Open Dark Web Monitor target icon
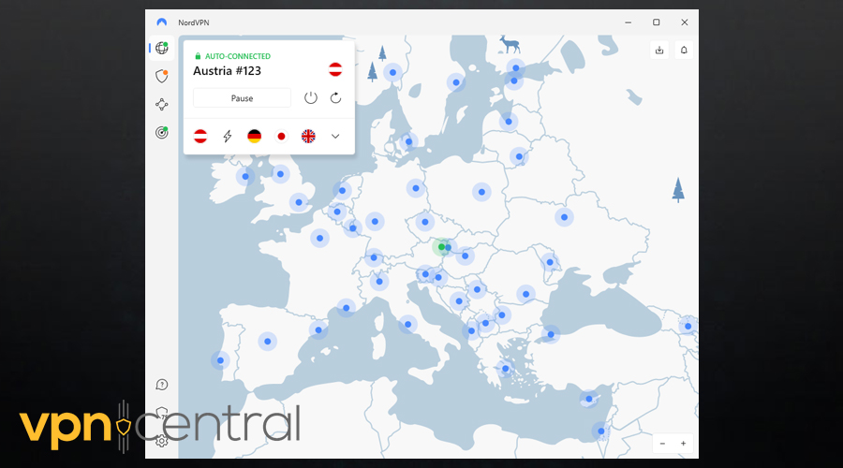The image size is (843, 468). [x=162, y=132]
